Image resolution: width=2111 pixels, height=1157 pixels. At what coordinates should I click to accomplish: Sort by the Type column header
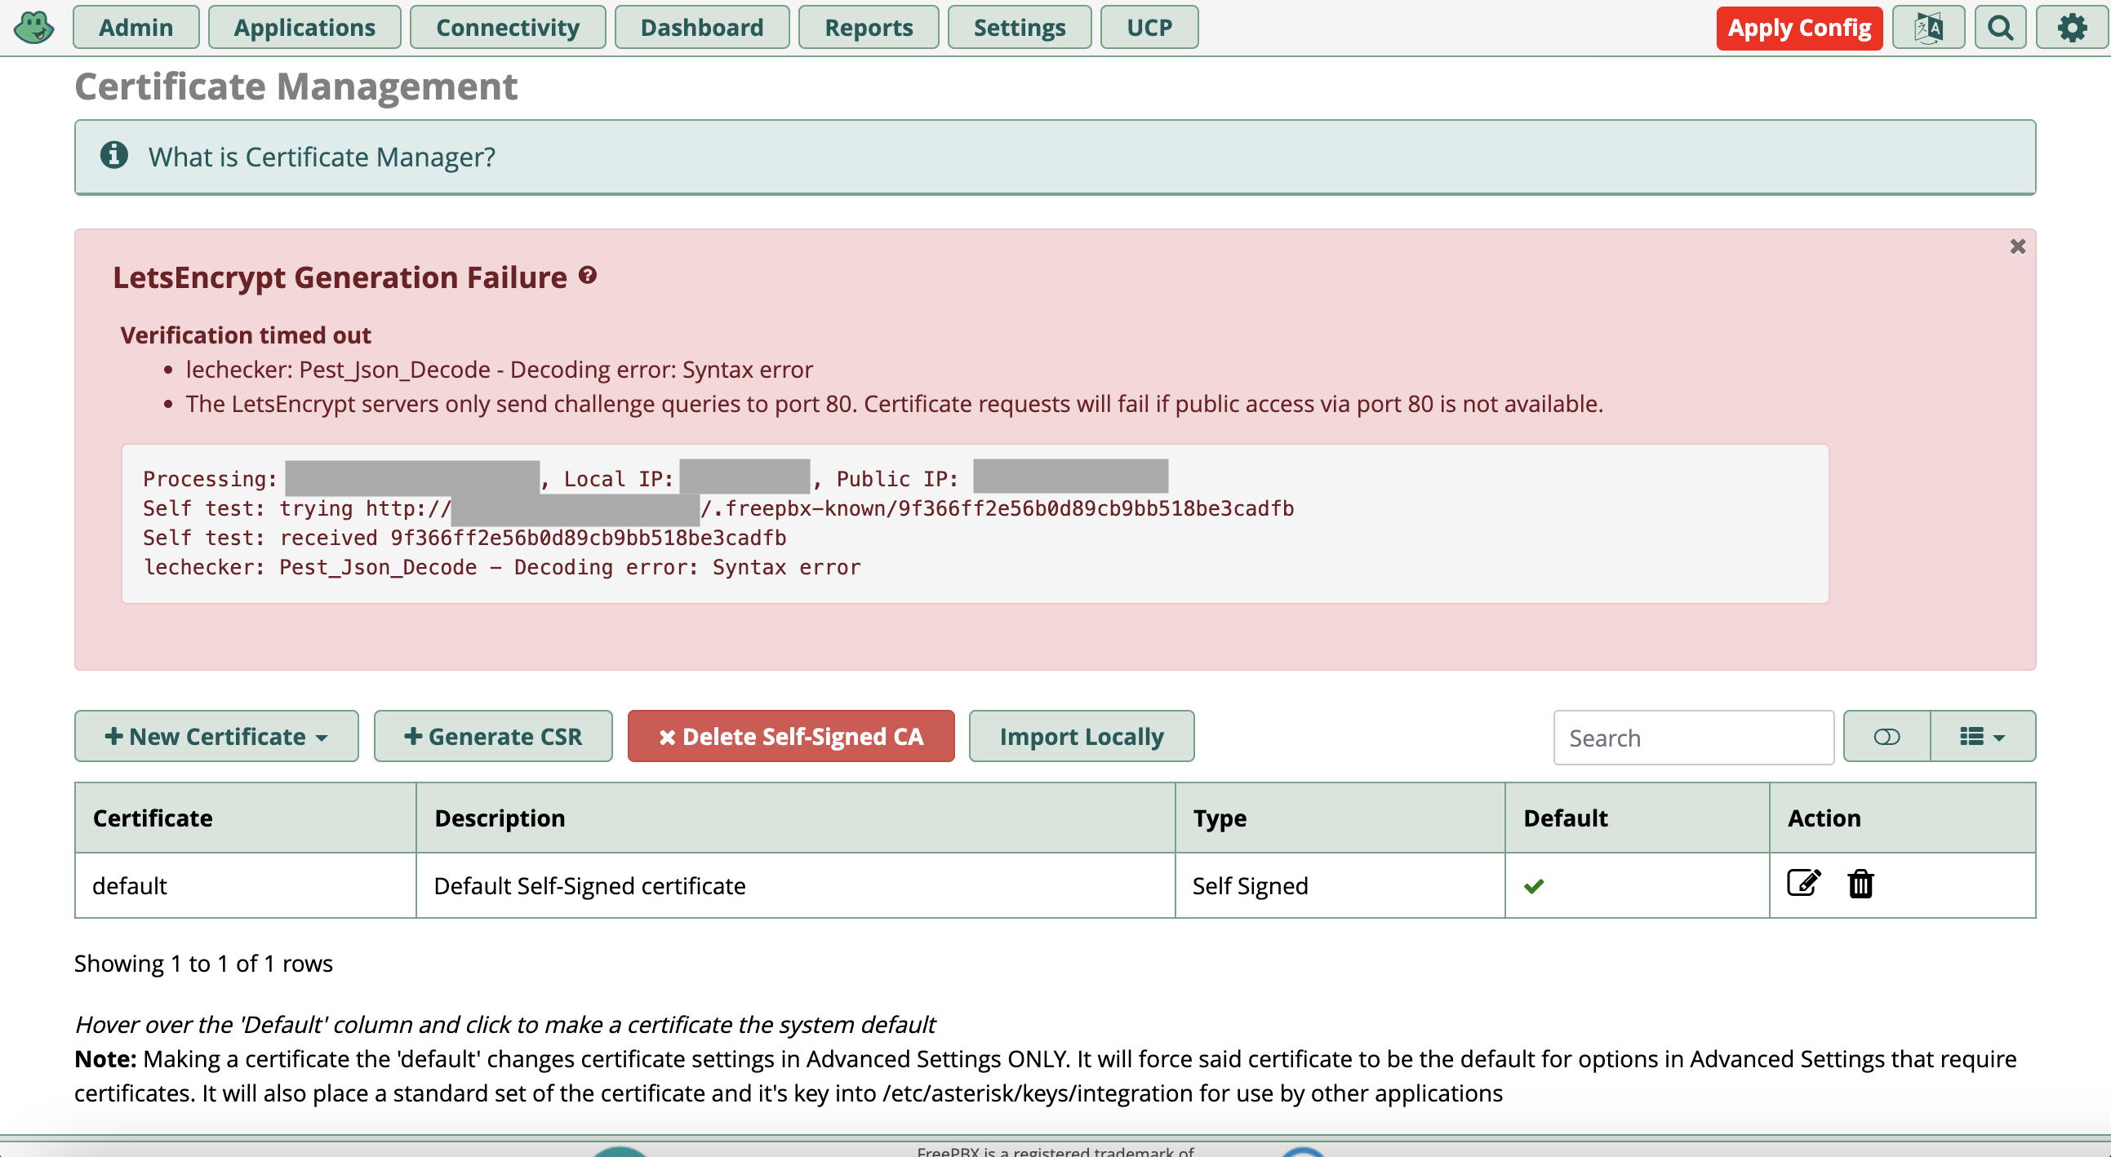coord(1340,818)
